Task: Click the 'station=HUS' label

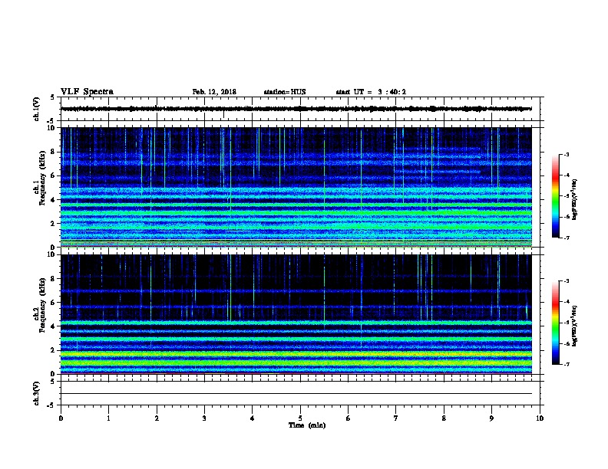Action: tap(285, 92)
